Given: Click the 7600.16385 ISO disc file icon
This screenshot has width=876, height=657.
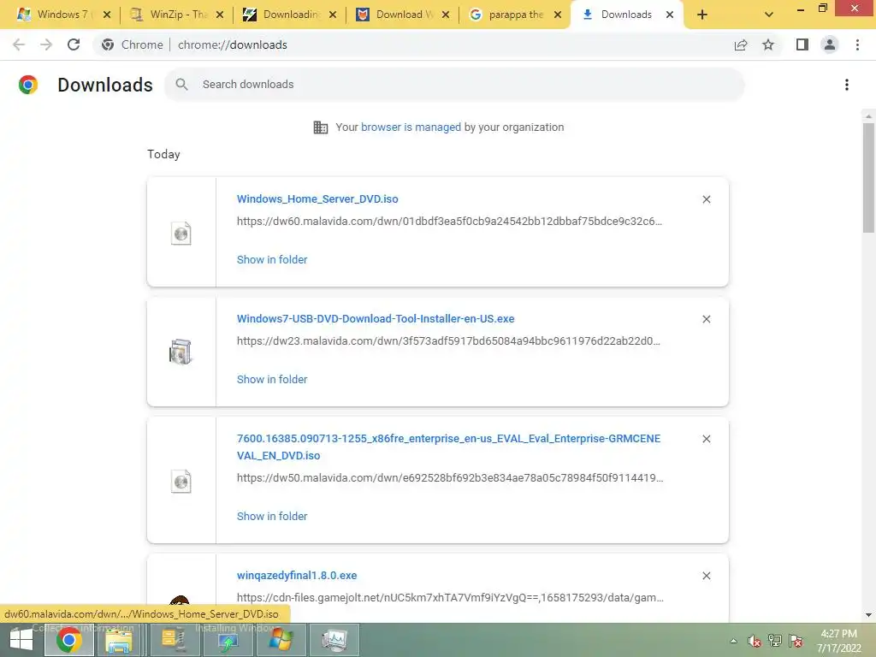Looking at the screenshot, I should click(x=181, y=482).
